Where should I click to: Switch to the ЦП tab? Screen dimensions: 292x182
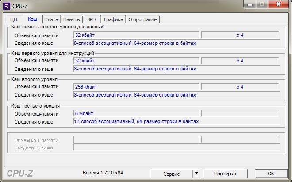pos(14,19)
